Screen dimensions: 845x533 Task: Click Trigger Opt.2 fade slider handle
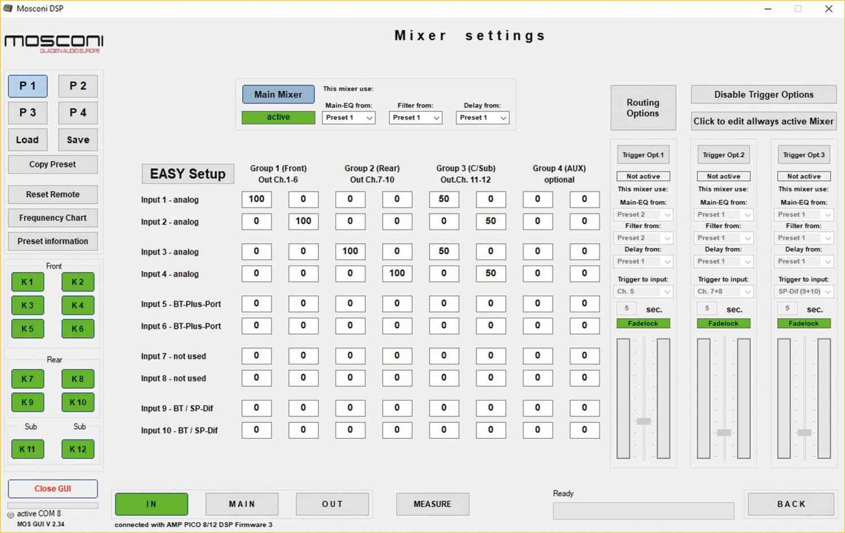click(x=724, y=433)
